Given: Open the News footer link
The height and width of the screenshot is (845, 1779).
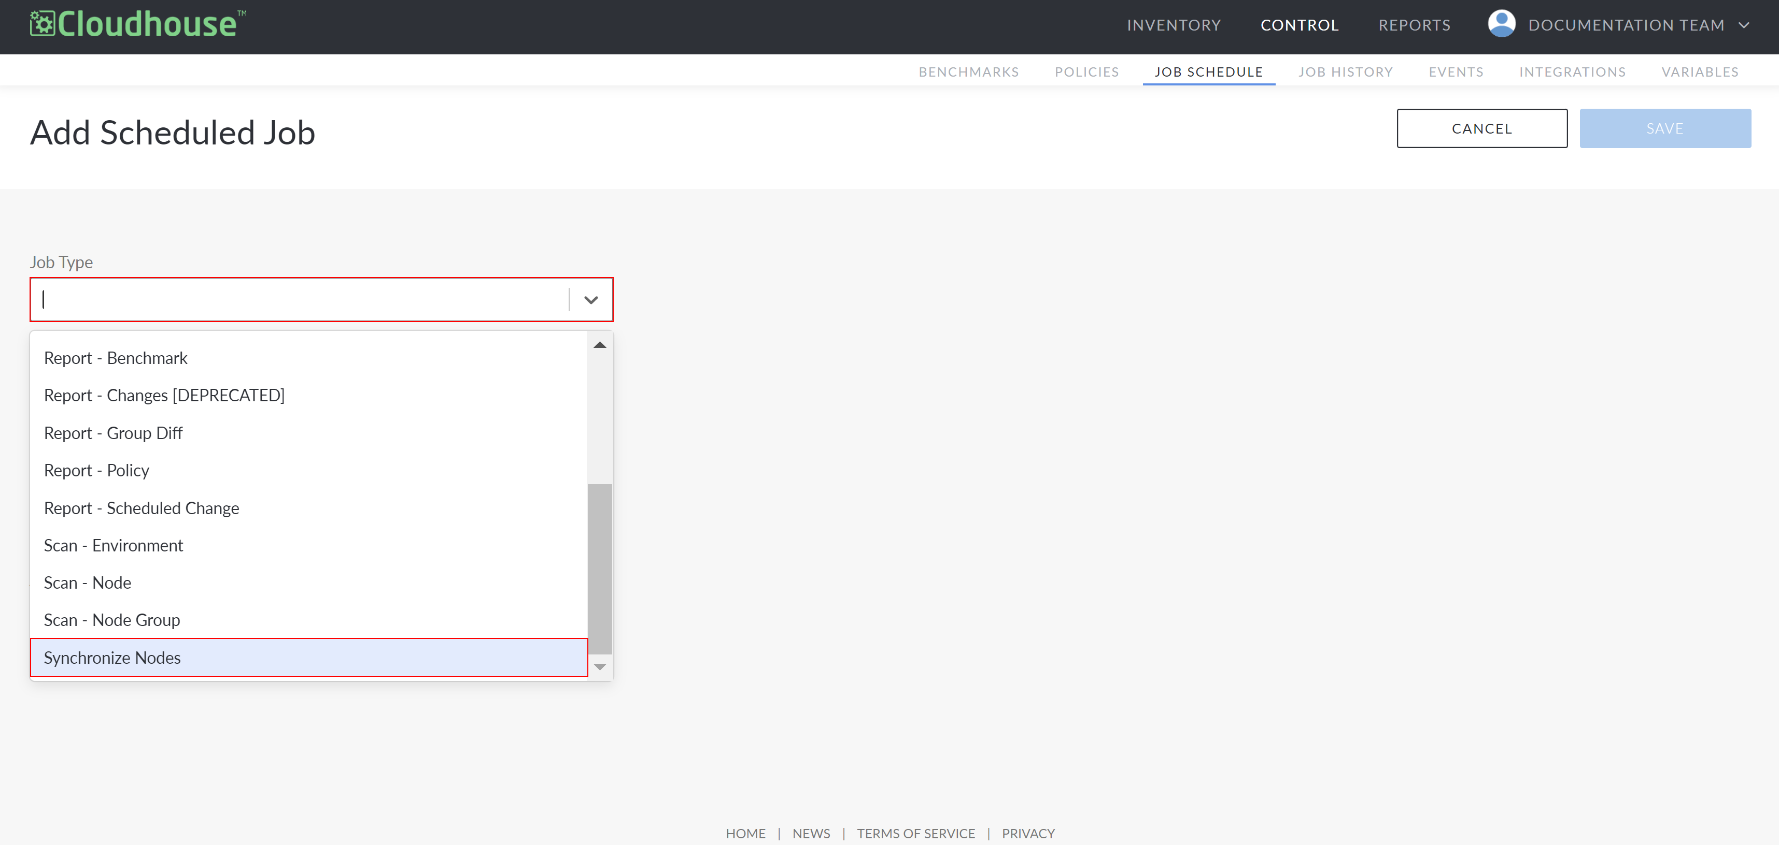Looking at the screenshot, I should [x=811, y=833].
